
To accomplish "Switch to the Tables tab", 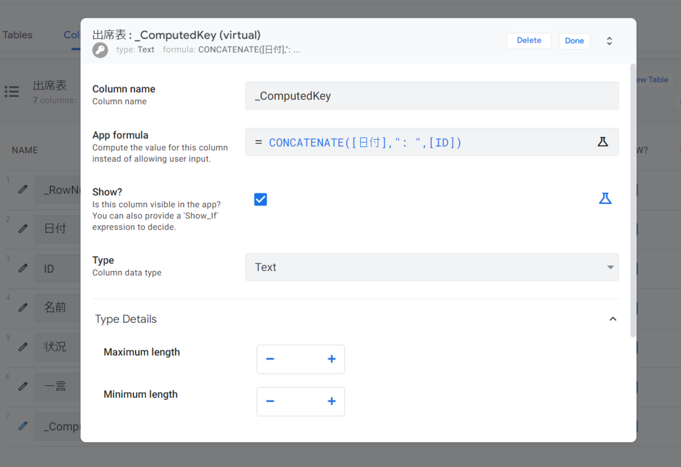I will click(18, 35).
